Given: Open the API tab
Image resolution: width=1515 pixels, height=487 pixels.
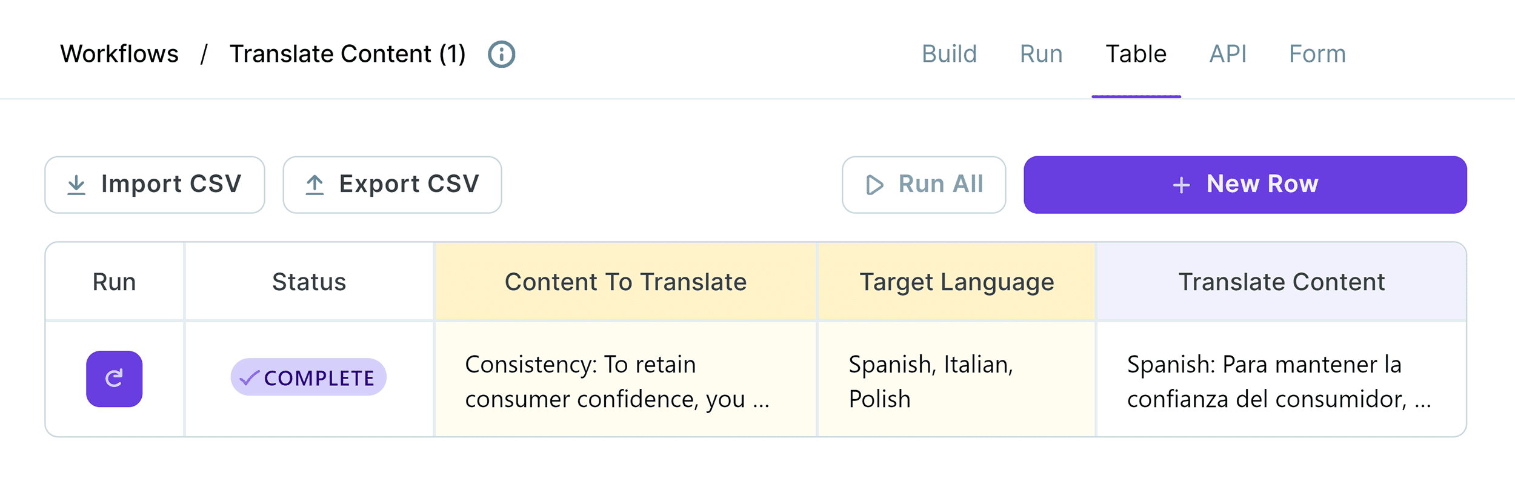Looking at the screenshot, I should (x=1228, y=53).
